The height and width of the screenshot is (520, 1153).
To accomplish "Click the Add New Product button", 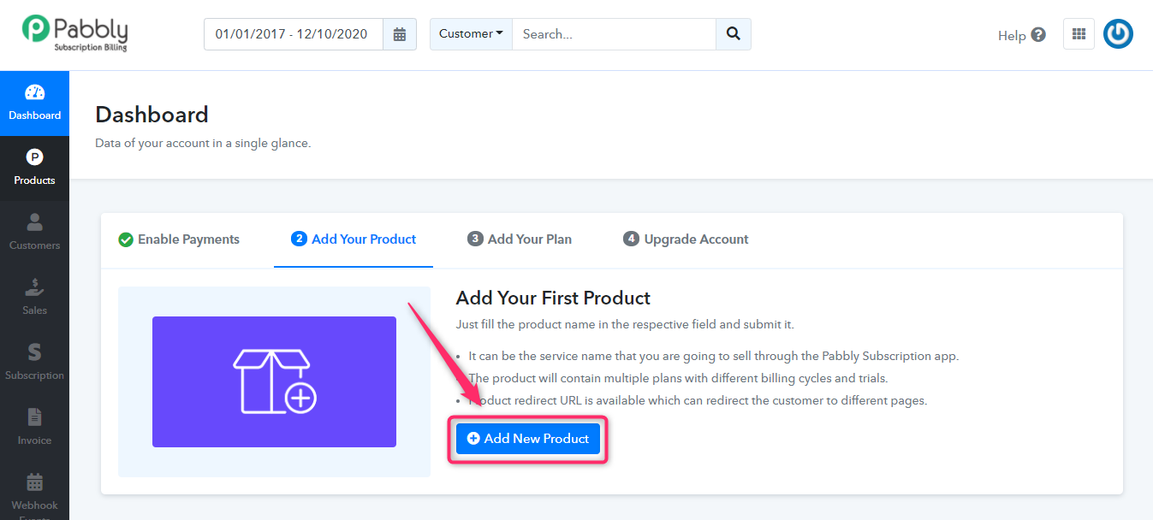I will 528,439.
